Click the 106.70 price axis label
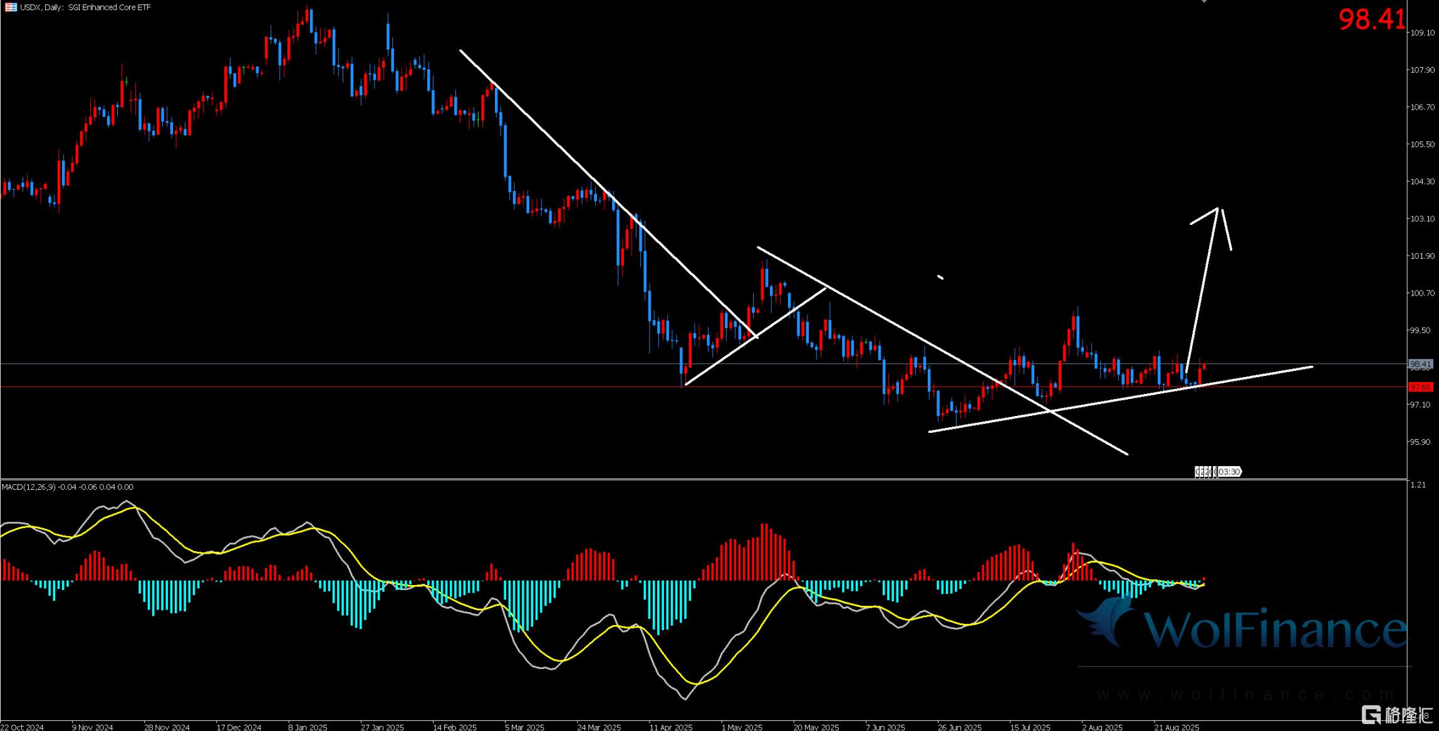Image resolution: width=1439 pixels, height=731 pixels. click(x=1422, y=107)
